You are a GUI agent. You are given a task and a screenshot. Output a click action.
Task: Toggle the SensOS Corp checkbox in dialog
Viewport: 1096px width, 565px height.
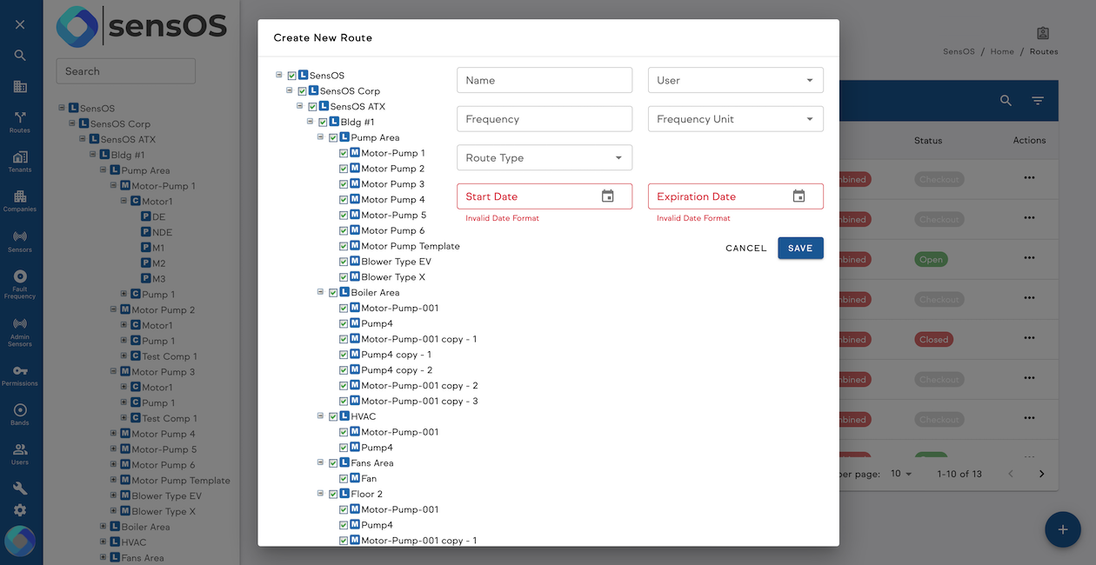(x=303, y=91)
